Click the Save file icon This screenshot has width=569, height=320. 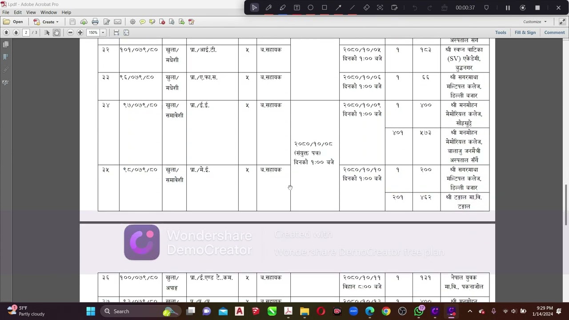(72, 22)
